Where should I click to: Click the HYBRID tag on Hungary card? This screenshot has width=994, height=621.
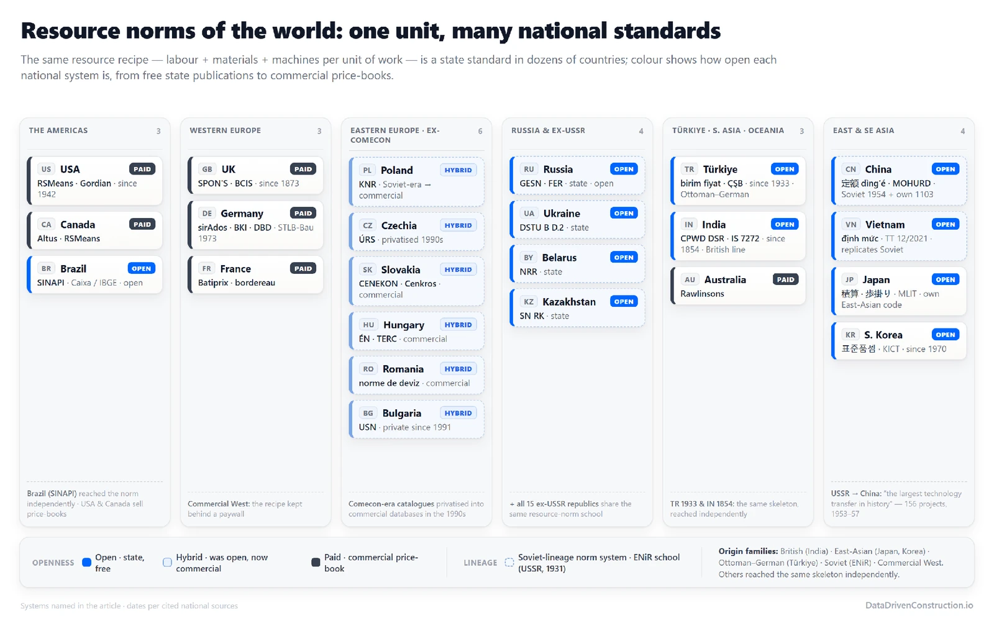(x=458, y=325)
